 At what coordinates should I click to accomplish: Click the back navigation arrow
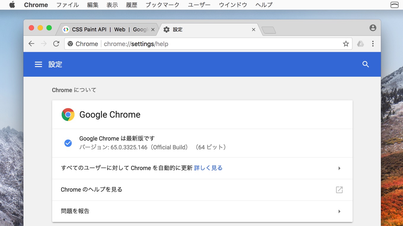31,43
